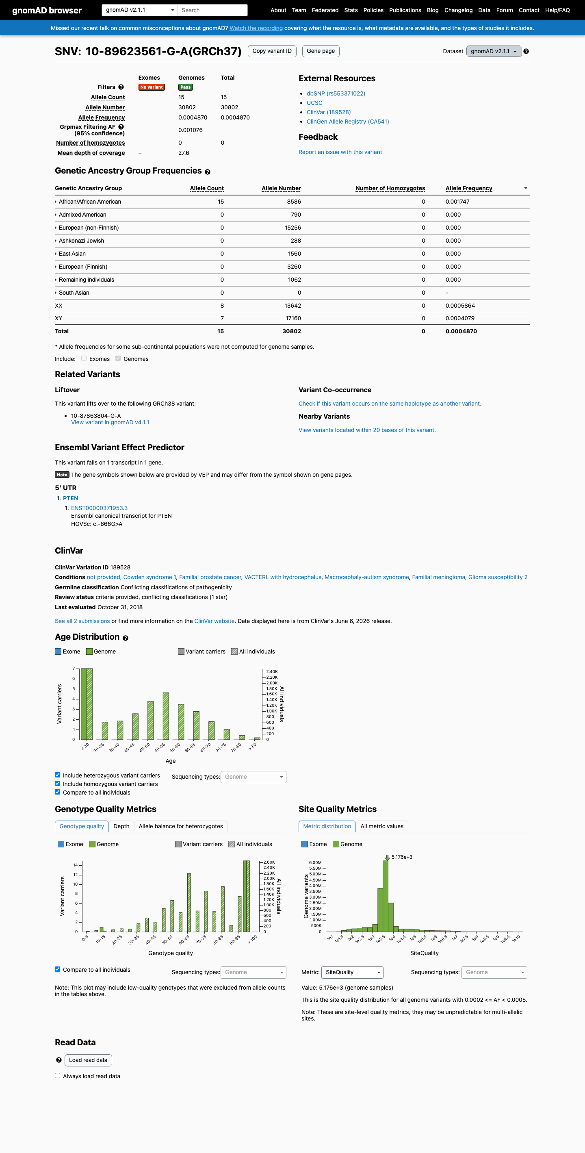
Task: Open the ClinVar (189528) link
Action: (329, 112)
